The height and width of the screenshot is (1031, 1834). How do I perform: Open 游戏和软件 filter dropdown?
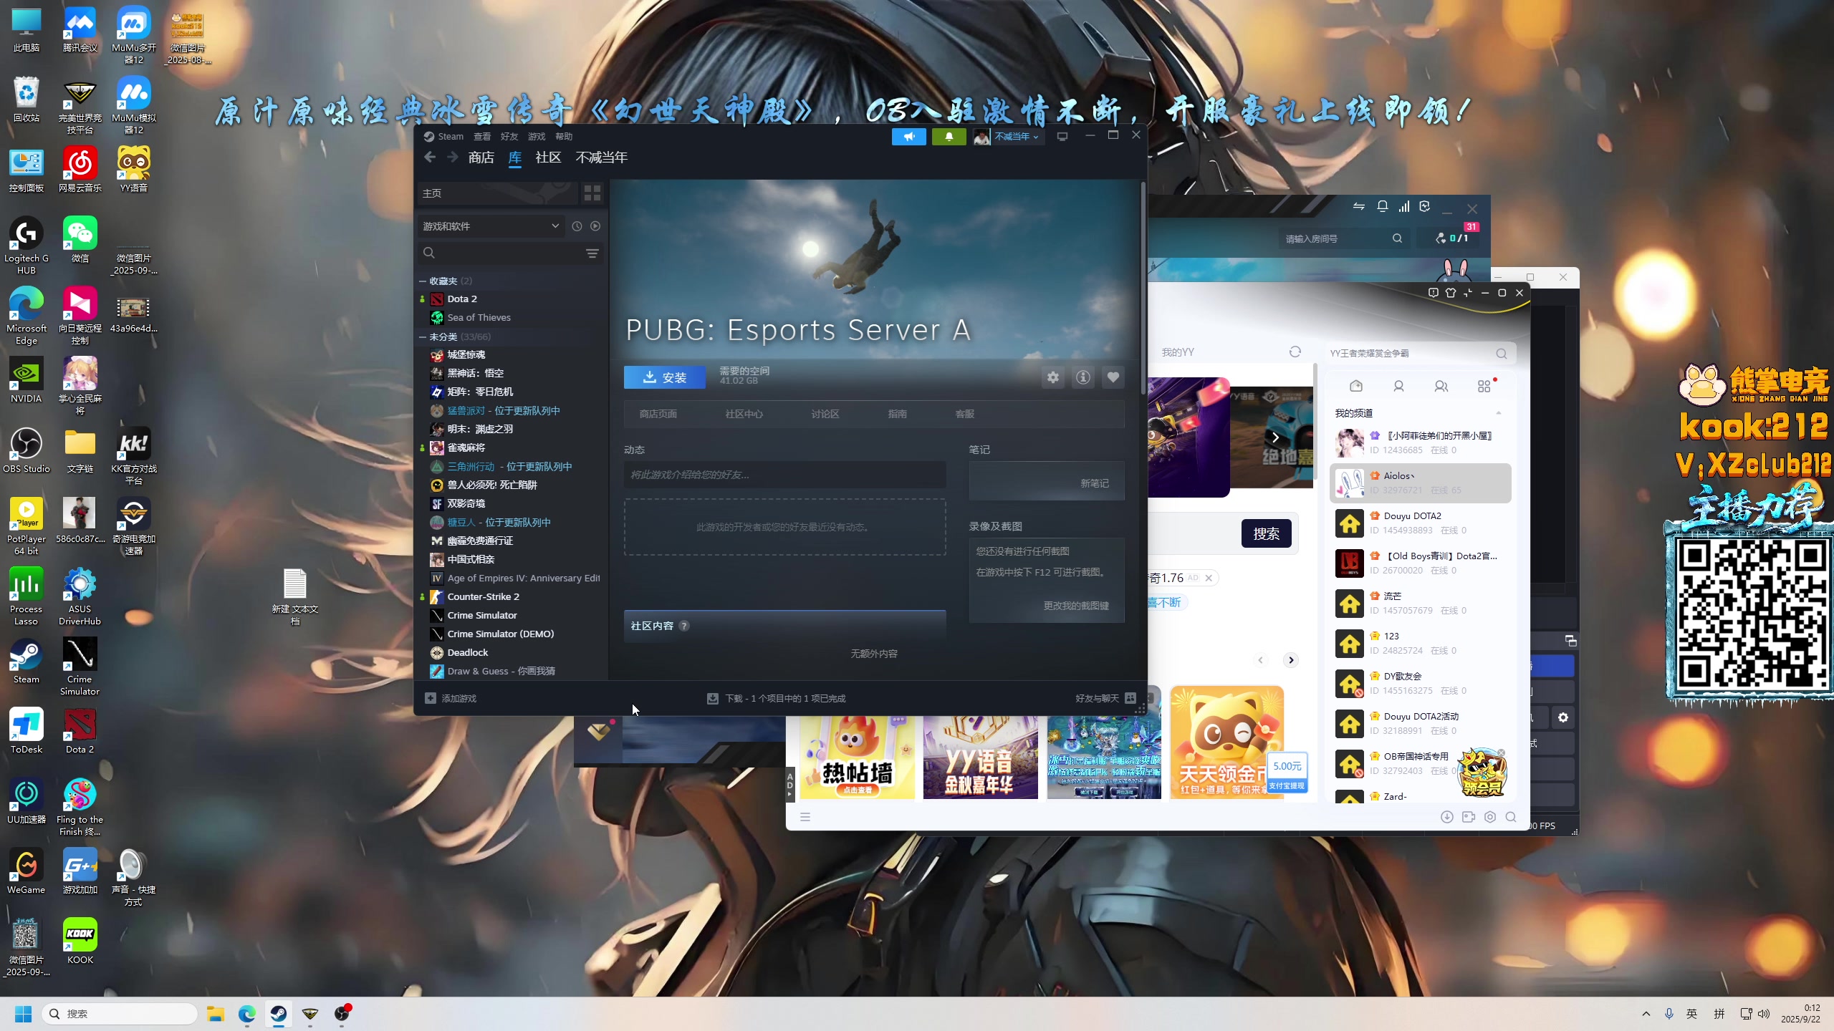tap(491, 226)
